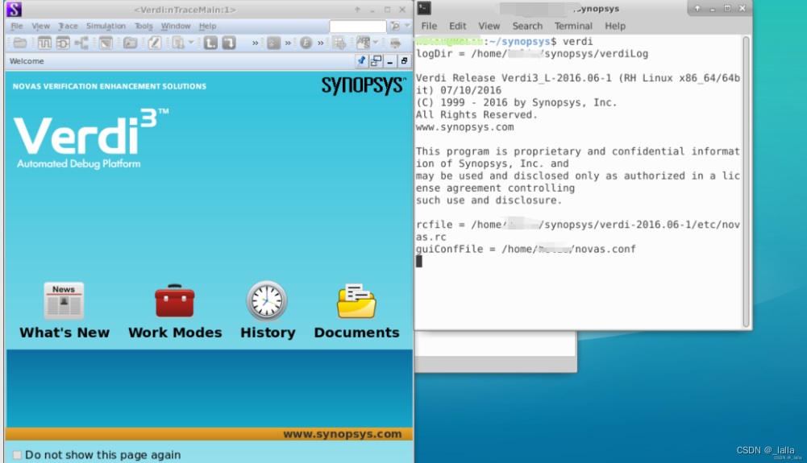Open the Documents folder icon
Screen dimensions: 807x463
coord(356,301)
